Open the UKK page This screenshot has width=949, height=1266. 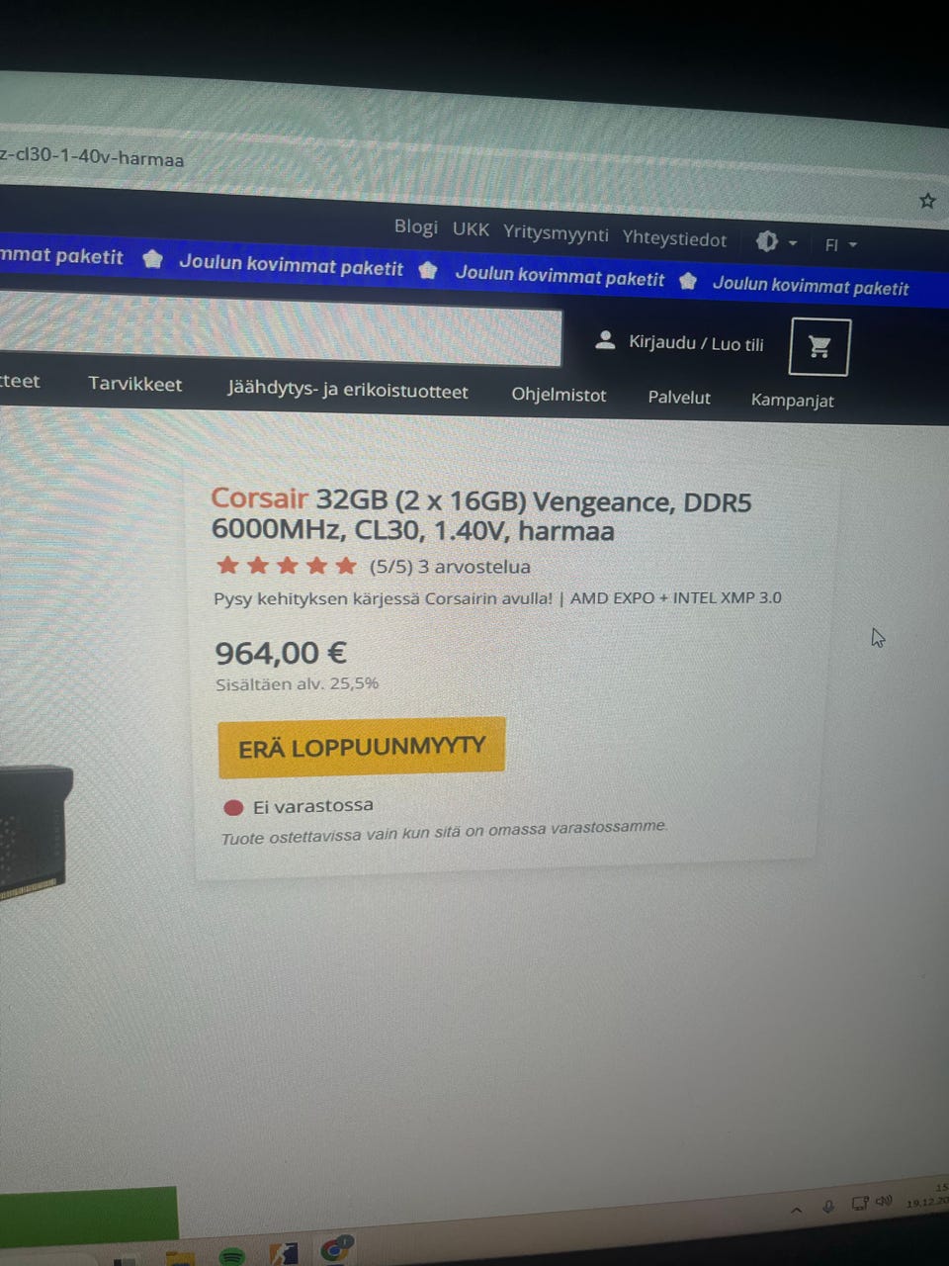point(471,229)
